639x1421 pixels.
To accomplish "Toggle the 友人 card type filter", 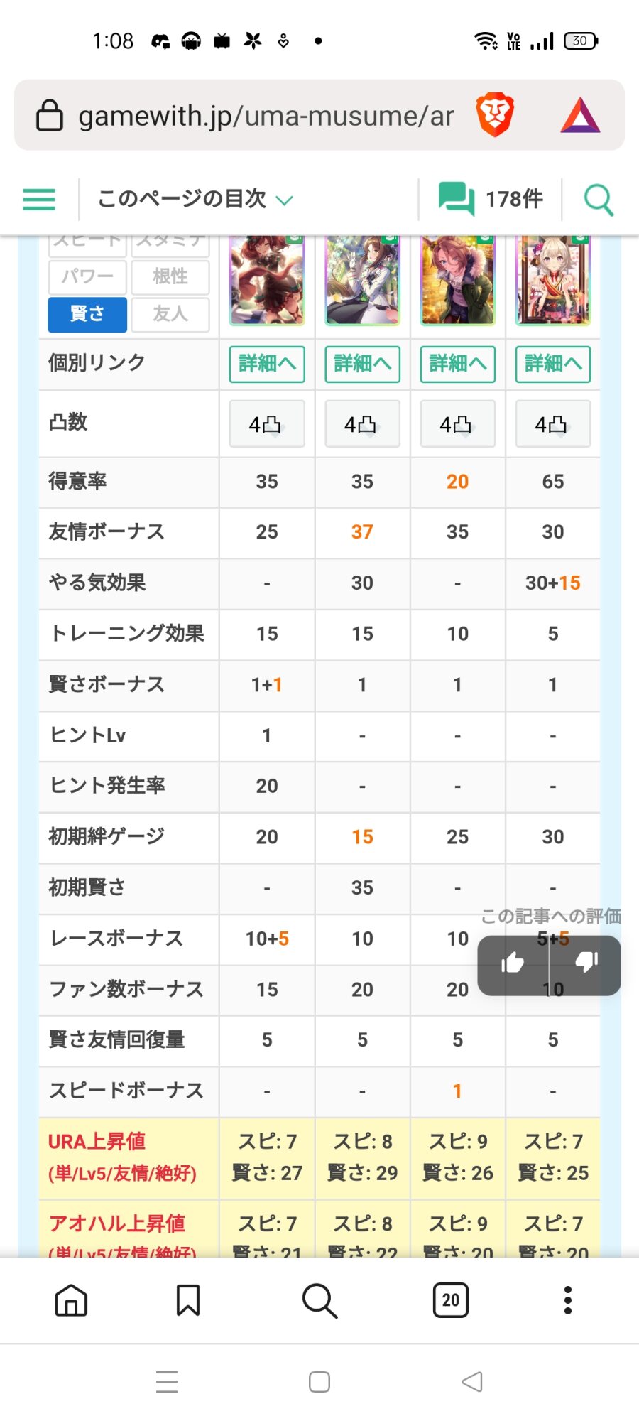I will (x=170, y=314).
